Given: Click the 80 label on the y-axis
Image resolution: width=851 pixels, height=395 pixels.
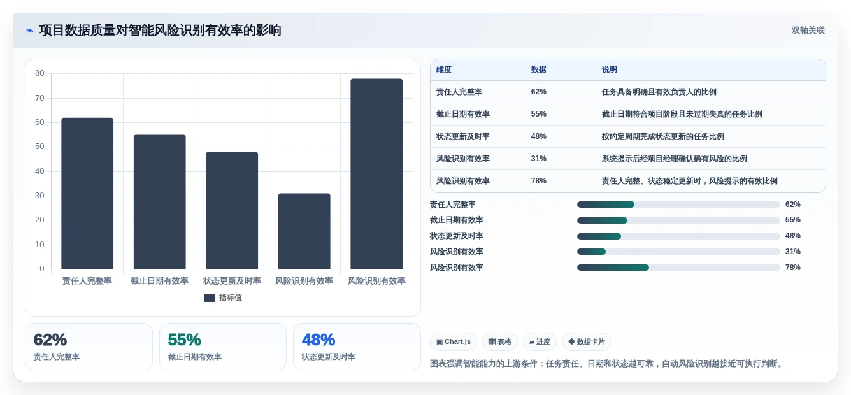Looking at the screenshot, I should point(39,73).
